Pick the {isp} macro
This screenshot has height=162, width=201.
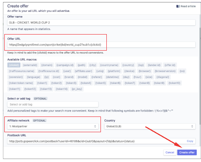(141, 65)
